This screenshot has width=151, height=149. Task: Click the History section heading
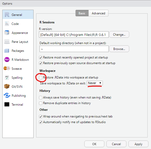[x=45, y=91]
